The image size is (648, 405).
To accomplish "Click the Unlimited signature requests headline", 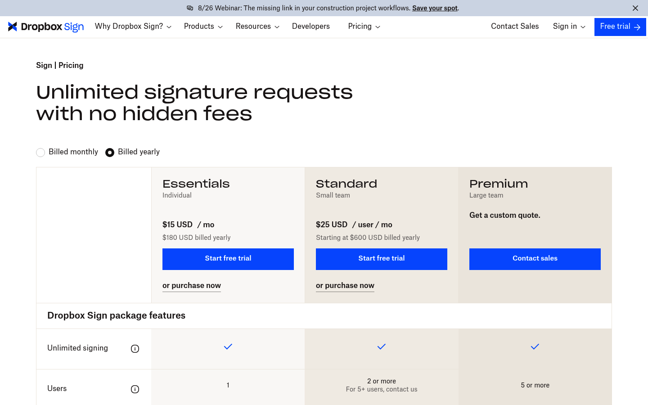I will point(194,103).
